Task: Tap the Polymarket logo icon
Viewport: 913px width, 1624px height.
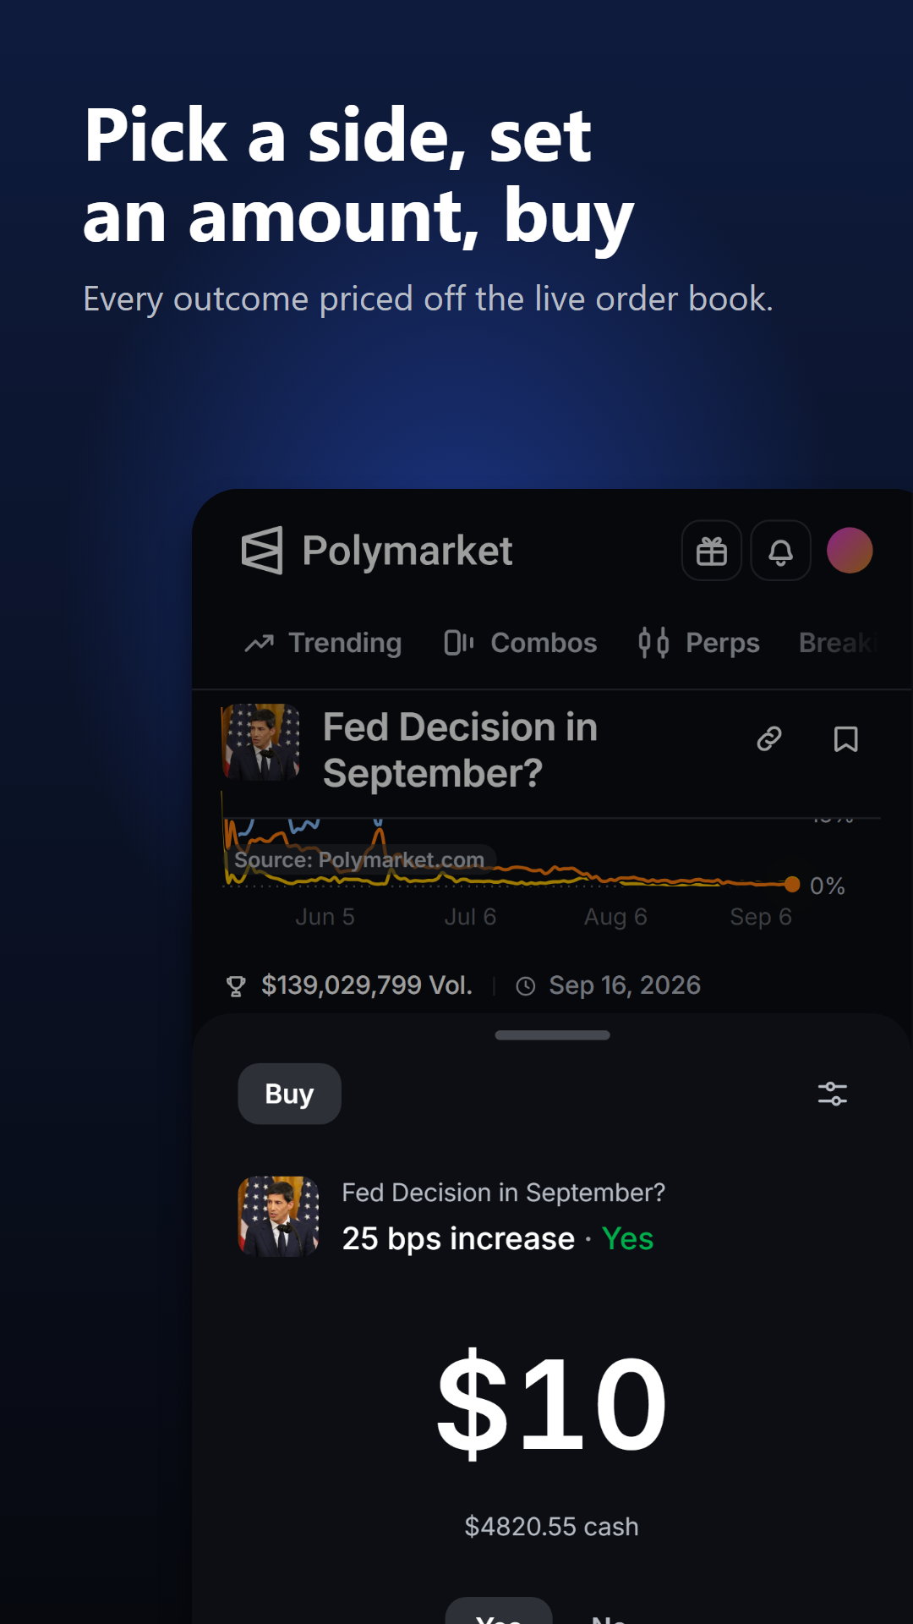Action: (262, 551)
